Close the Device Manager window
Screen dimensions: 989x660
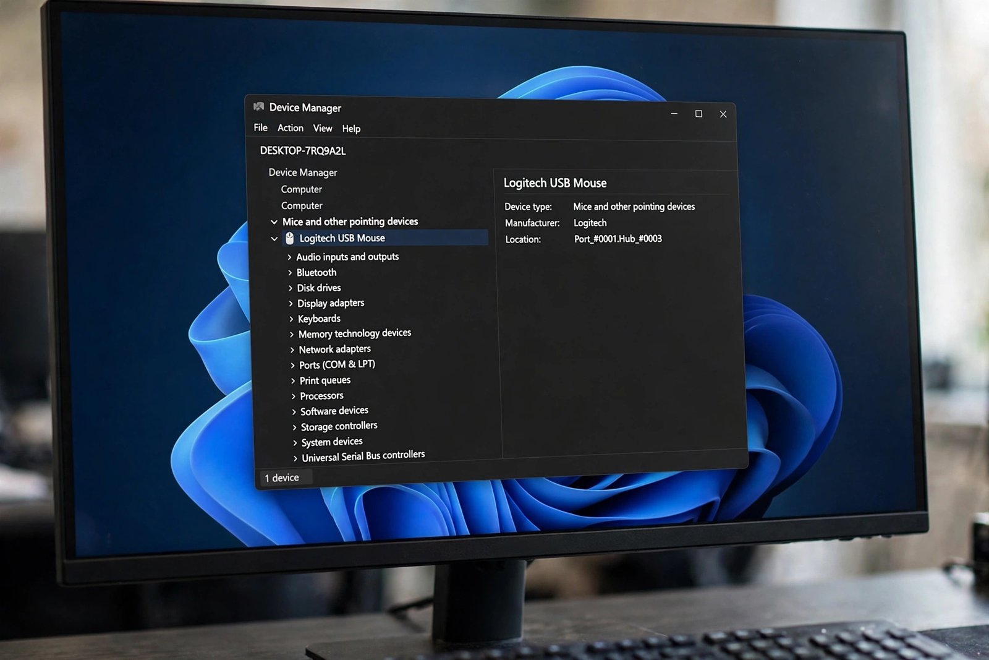[723, 114]
